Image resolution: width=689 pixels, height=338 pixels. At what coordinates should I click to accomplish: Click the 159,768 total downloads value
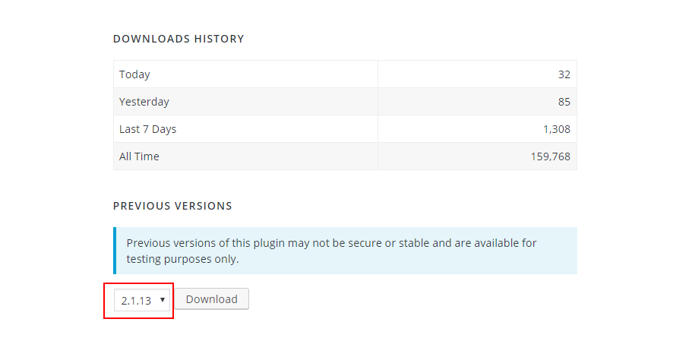tap(551, 156)
